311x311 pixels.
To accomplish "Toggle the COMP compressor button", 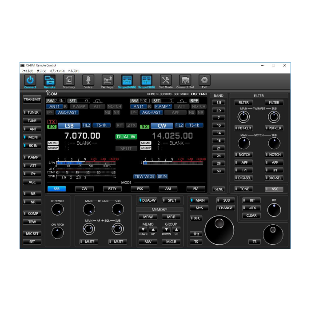I will pos(32,214).
